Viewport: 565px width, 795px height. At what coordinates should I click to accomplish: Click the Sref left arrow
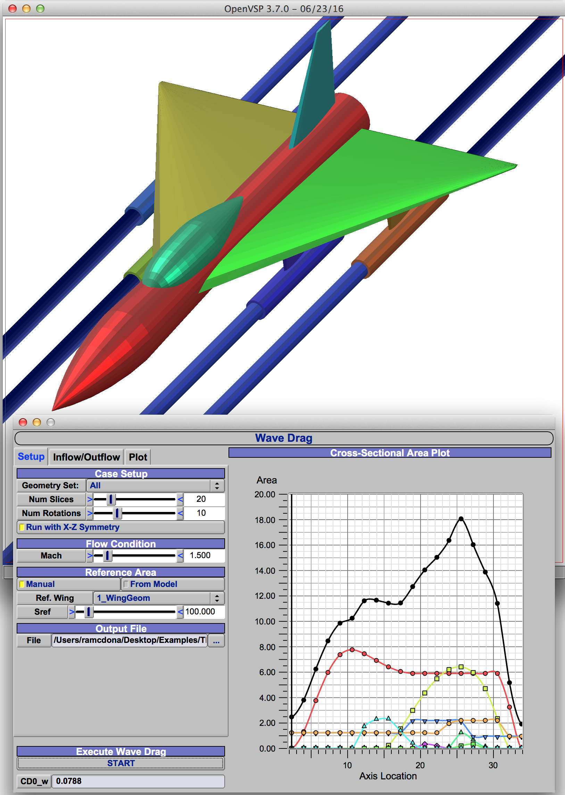click(x=71, y=612)
